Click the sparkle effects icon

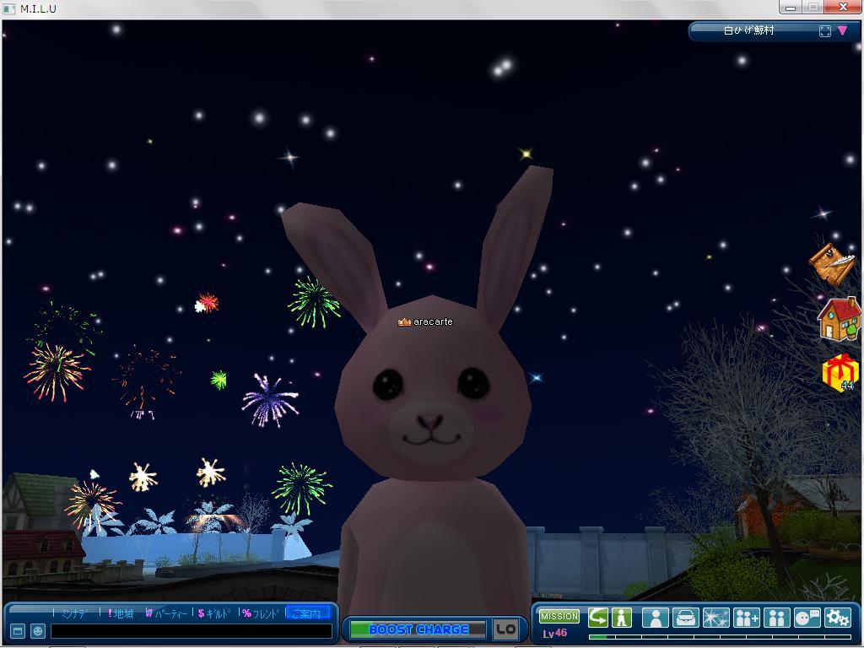coord(715,618)
